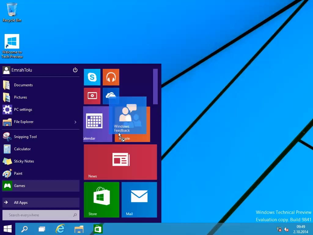
Task: Click the Search everywhere box
Action: 41,215
